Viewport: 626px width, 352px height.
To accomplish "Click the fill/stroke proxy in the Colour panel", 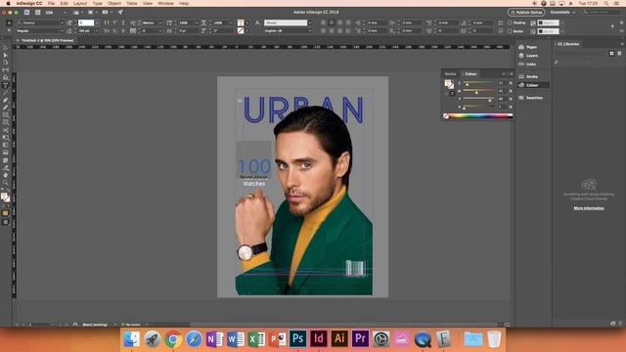I will 449,84.
